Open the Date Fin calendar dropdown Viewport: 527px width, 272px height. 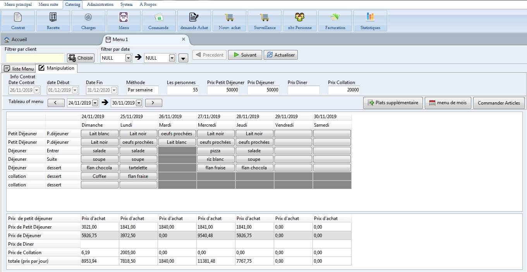point(114,90)
